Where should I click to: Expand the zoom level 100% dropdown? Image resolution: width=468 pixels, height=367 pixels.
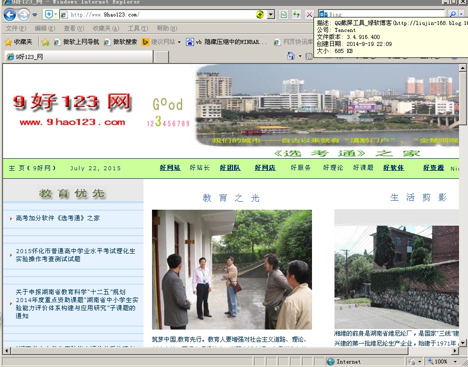coord(455,362)
